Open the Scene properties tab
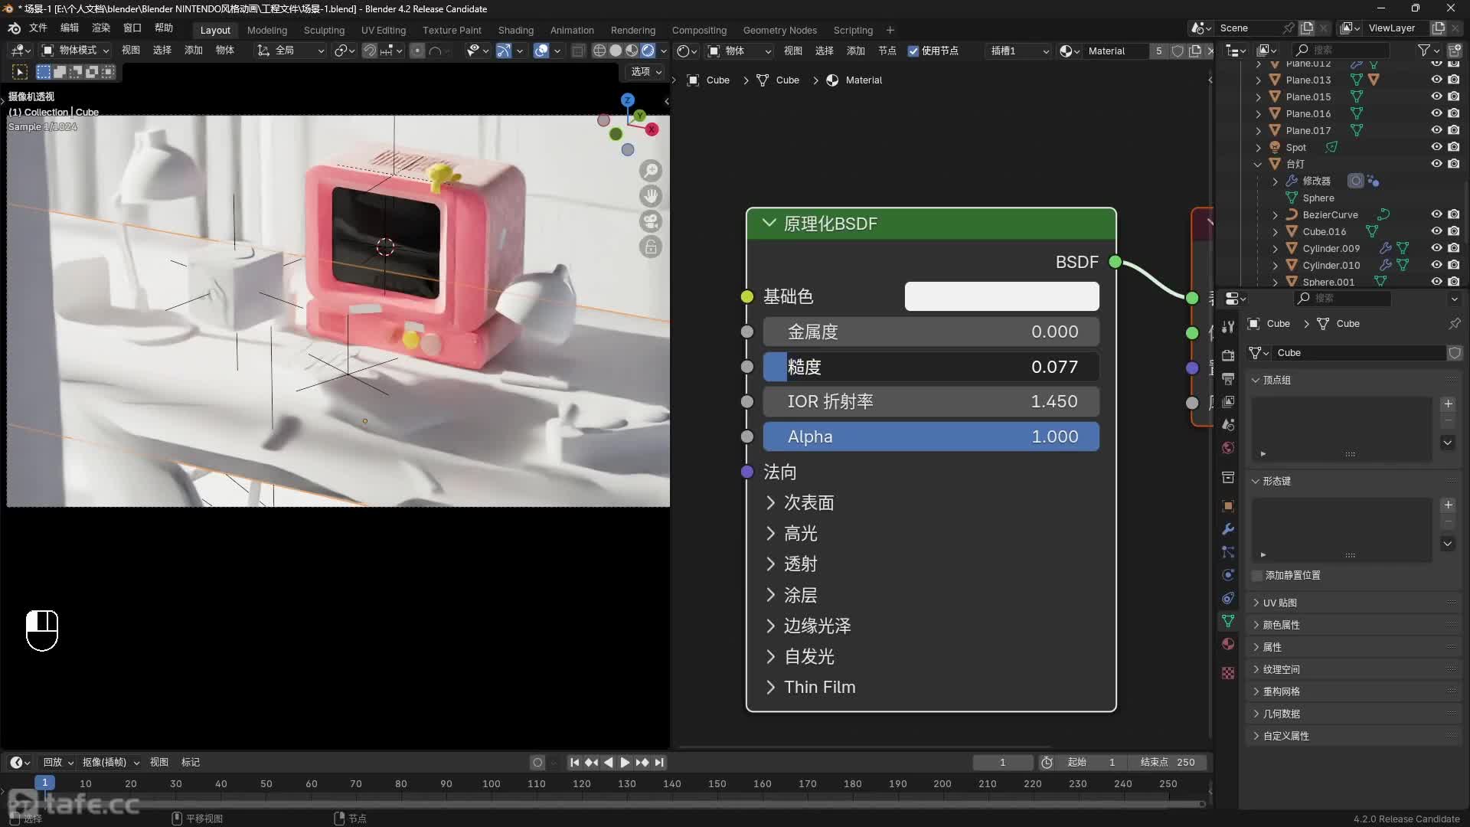1470x827 pixels. 1228,424
